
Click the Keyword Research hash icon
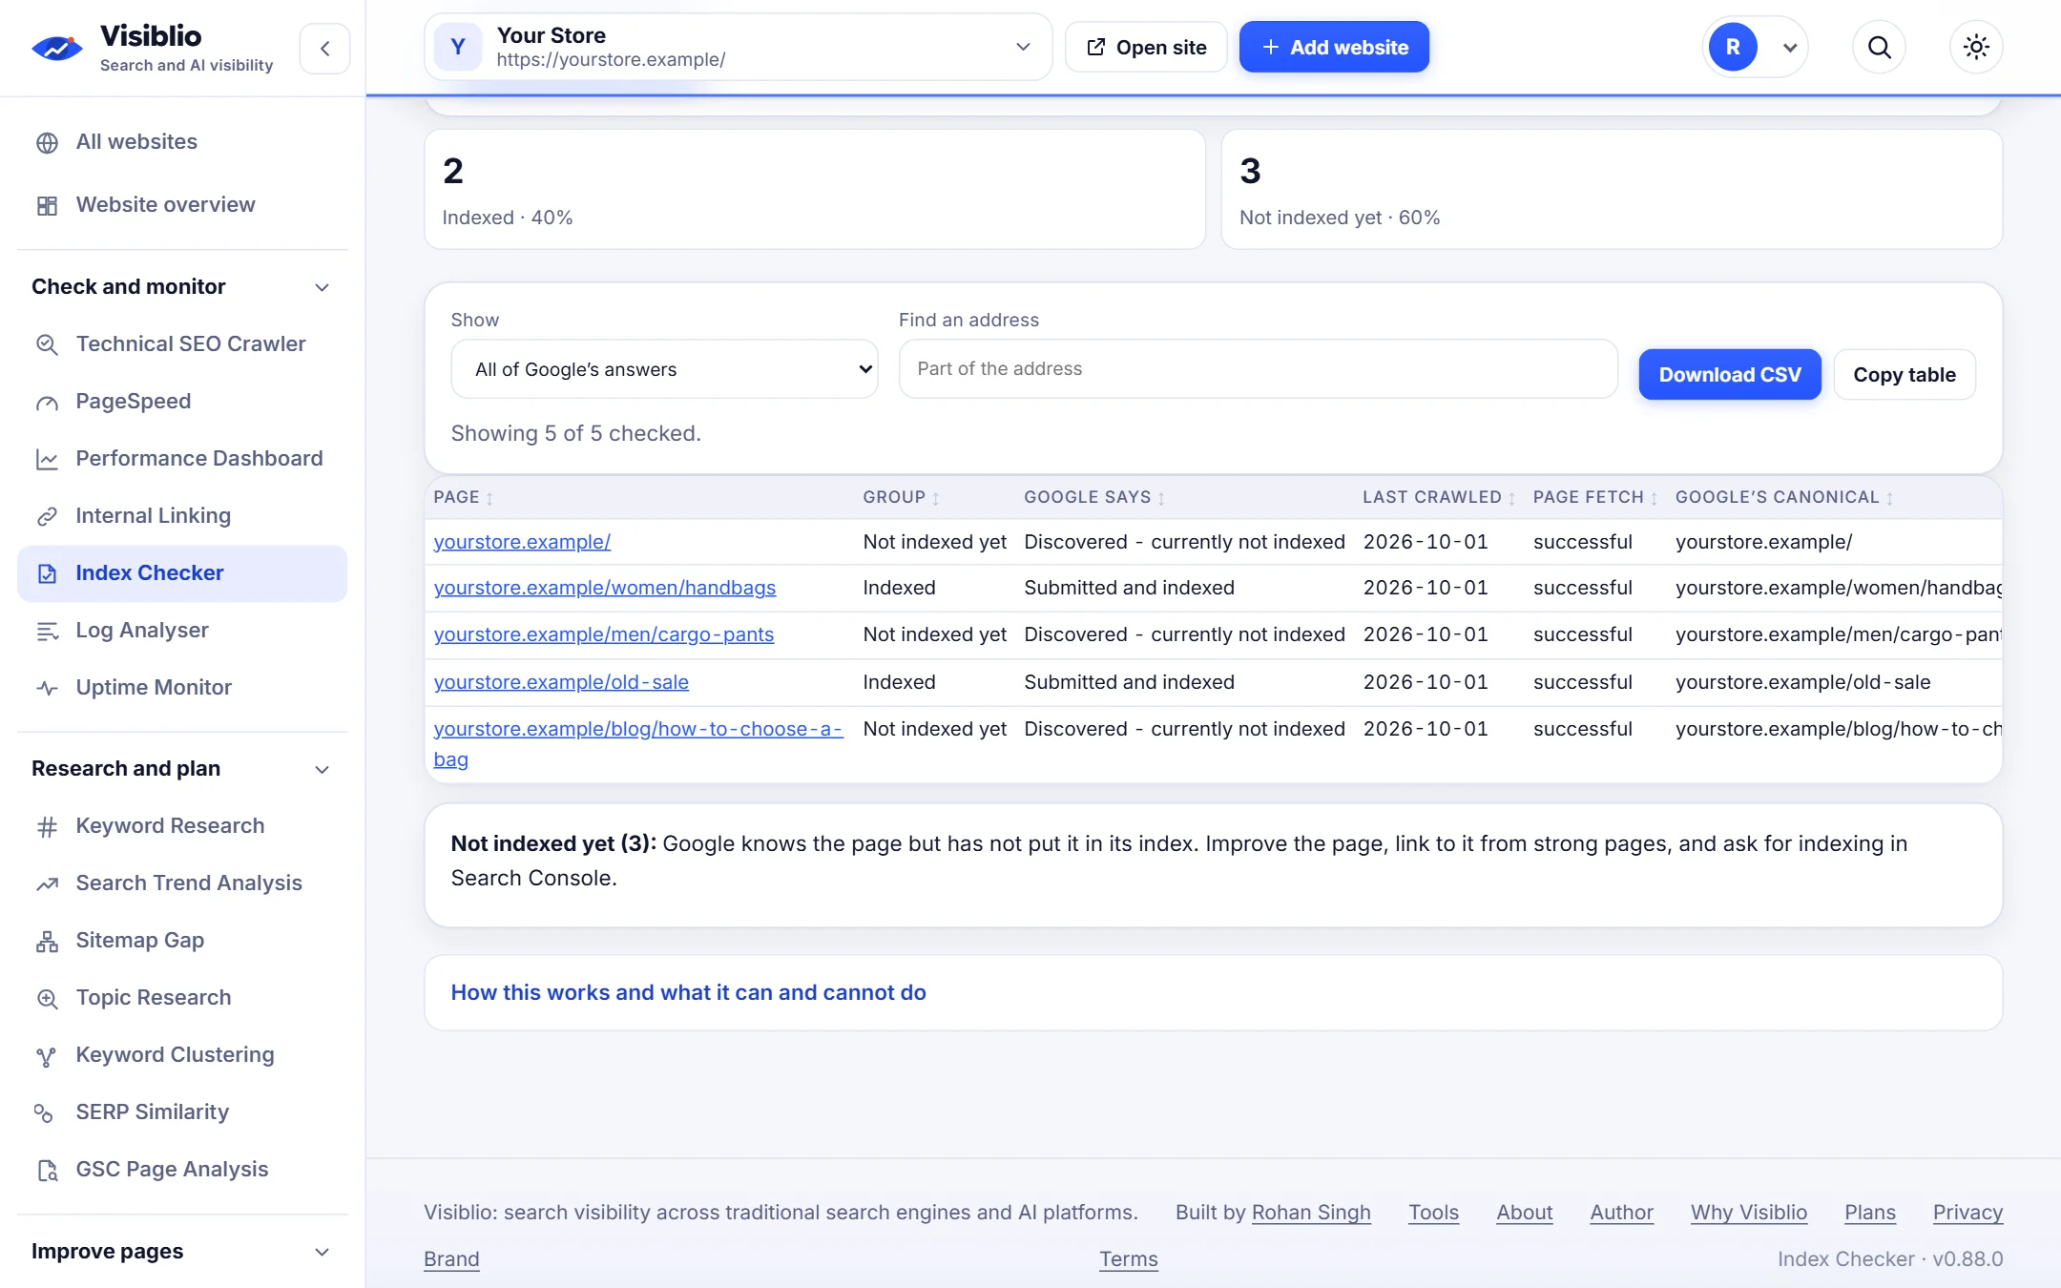(47, 826)
